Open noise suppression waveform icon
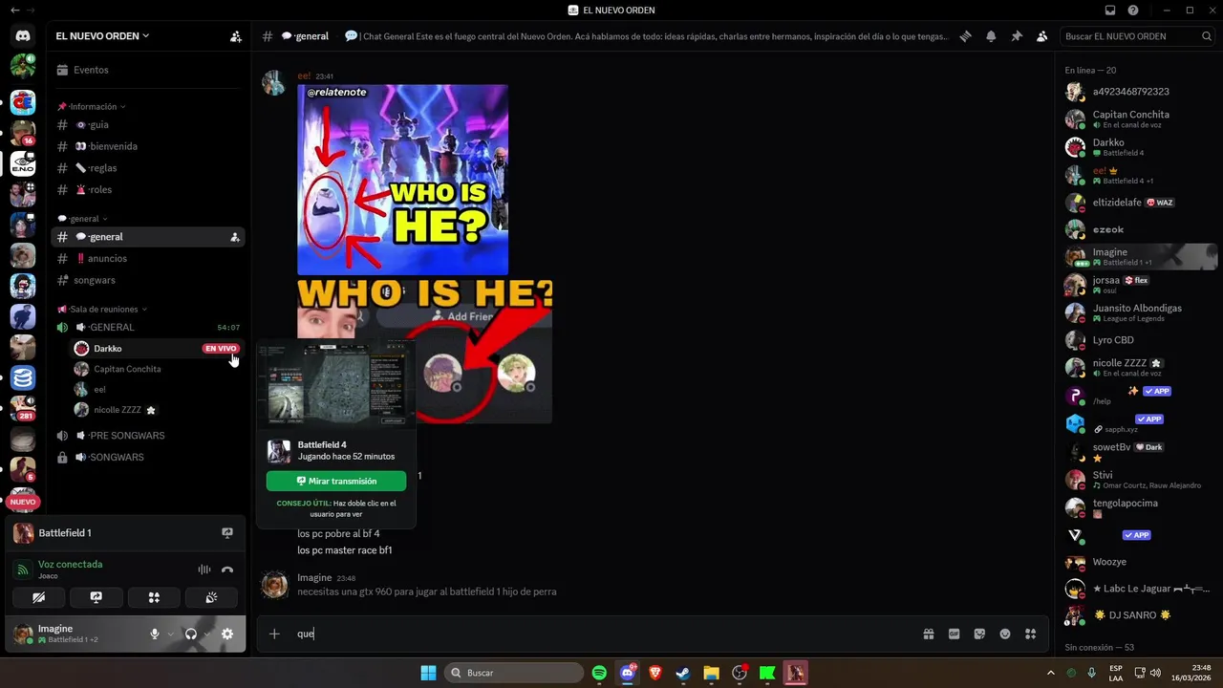Screen dimensions: 1223x688 click(x=204, y=570)
